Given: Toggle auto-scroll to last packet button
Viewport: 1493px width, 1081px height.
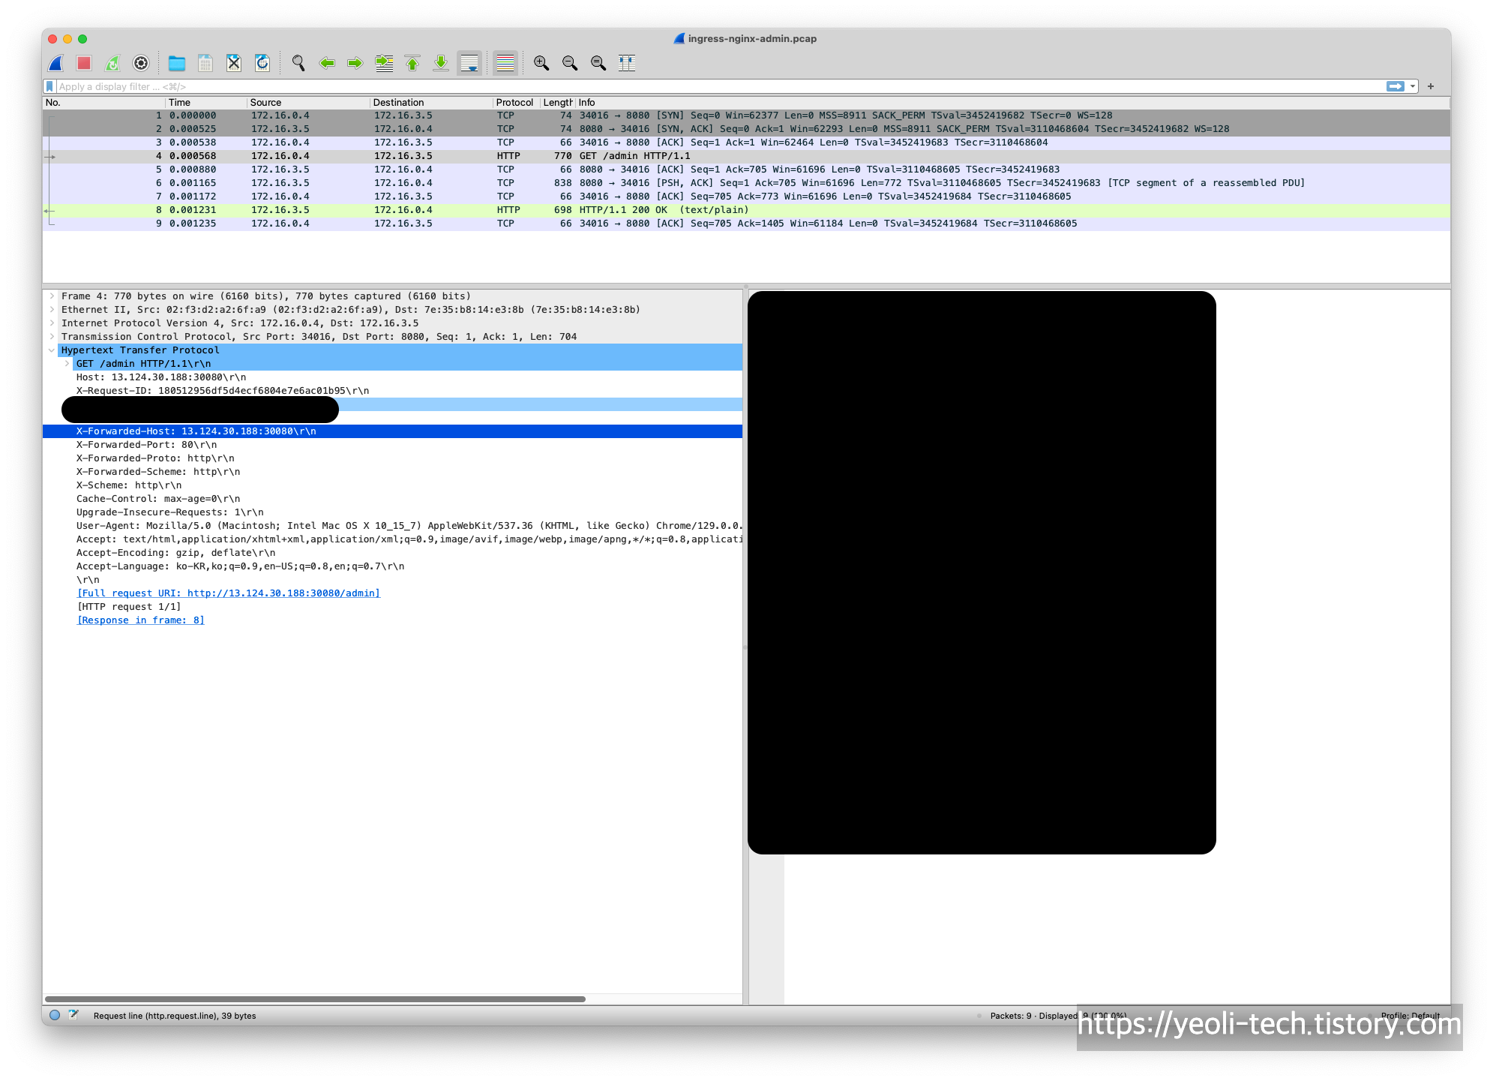Looking at the screenshot, I should click(469, 64).
